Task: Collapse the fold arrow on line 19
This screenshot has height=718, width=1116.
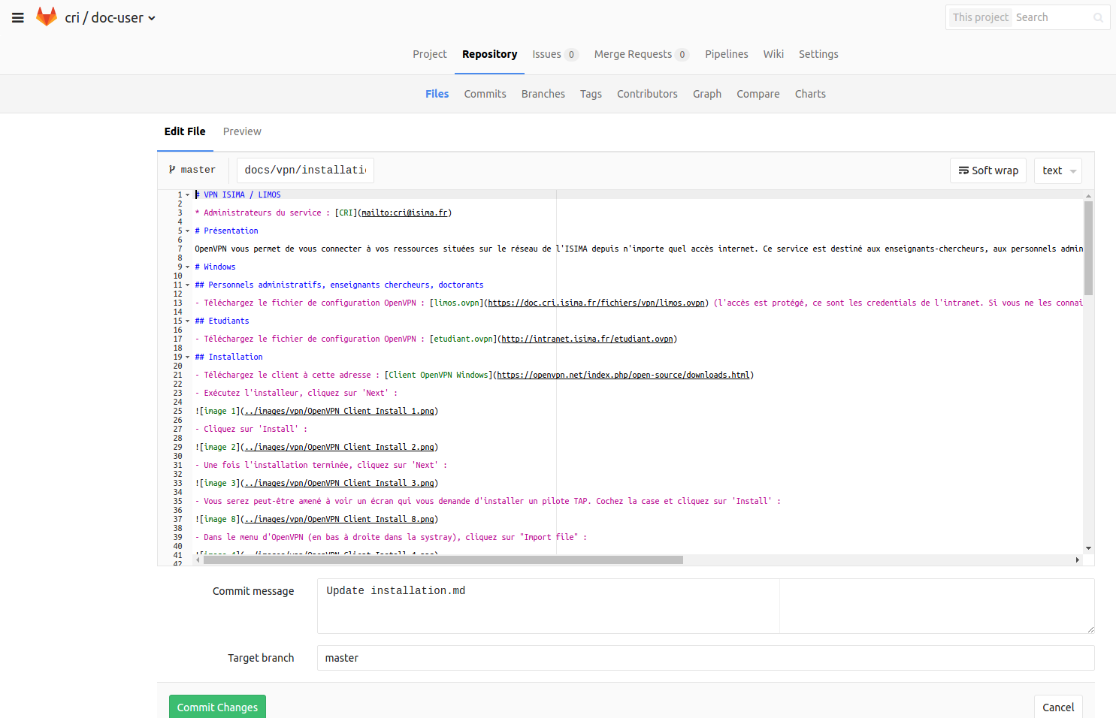Action: point(187,357)
